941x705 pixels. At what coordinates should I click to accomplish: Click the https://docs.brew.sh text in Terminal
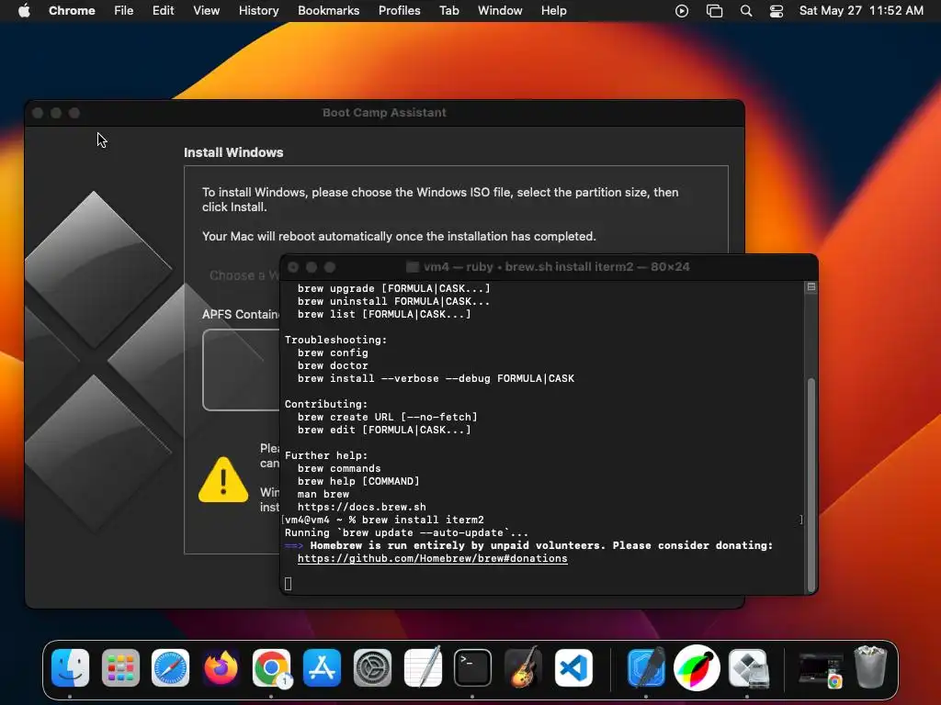pyautogui.click(x=361, y=507)
